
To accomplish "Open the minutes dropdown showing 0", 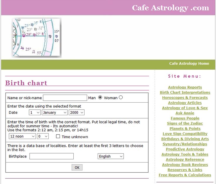I will [43, 136].
